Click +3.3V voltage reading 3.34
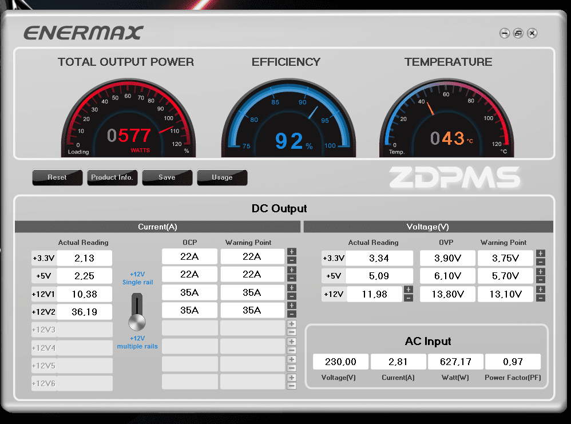571x424 pixels. click(379, 258)
